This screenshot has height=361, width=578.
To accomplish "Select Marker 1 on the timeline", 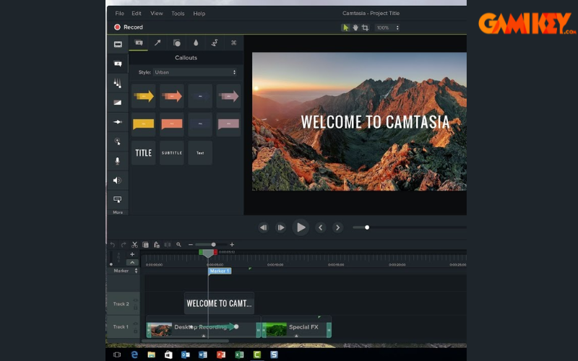I will [220, 271].
